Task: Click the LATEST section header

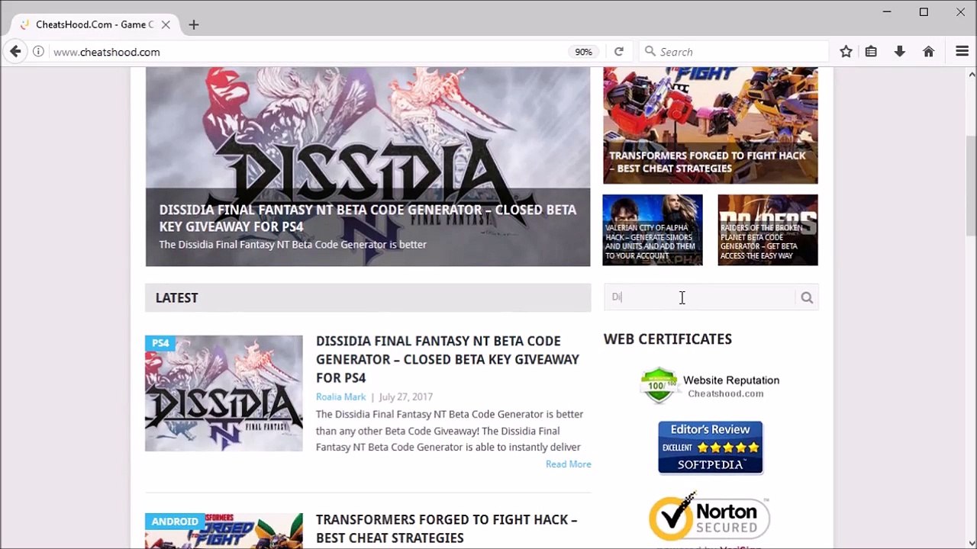Action: [x=368, y=297]
